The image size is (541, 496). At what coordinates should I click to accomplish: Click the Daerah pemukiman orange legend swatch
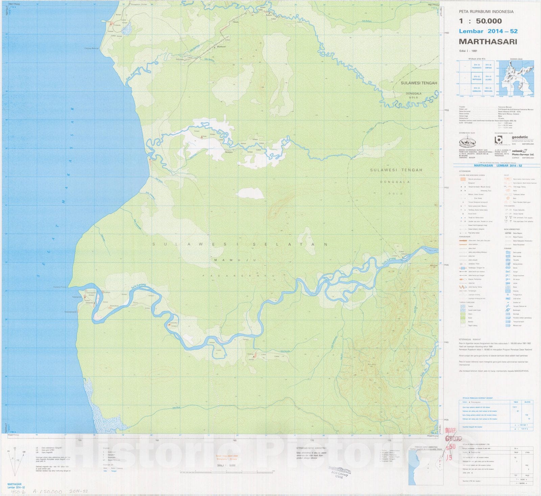463,179
